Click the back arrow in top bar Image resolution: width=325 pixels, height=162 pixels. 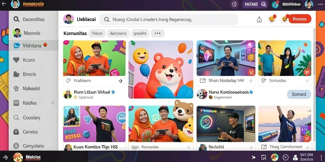4,4
